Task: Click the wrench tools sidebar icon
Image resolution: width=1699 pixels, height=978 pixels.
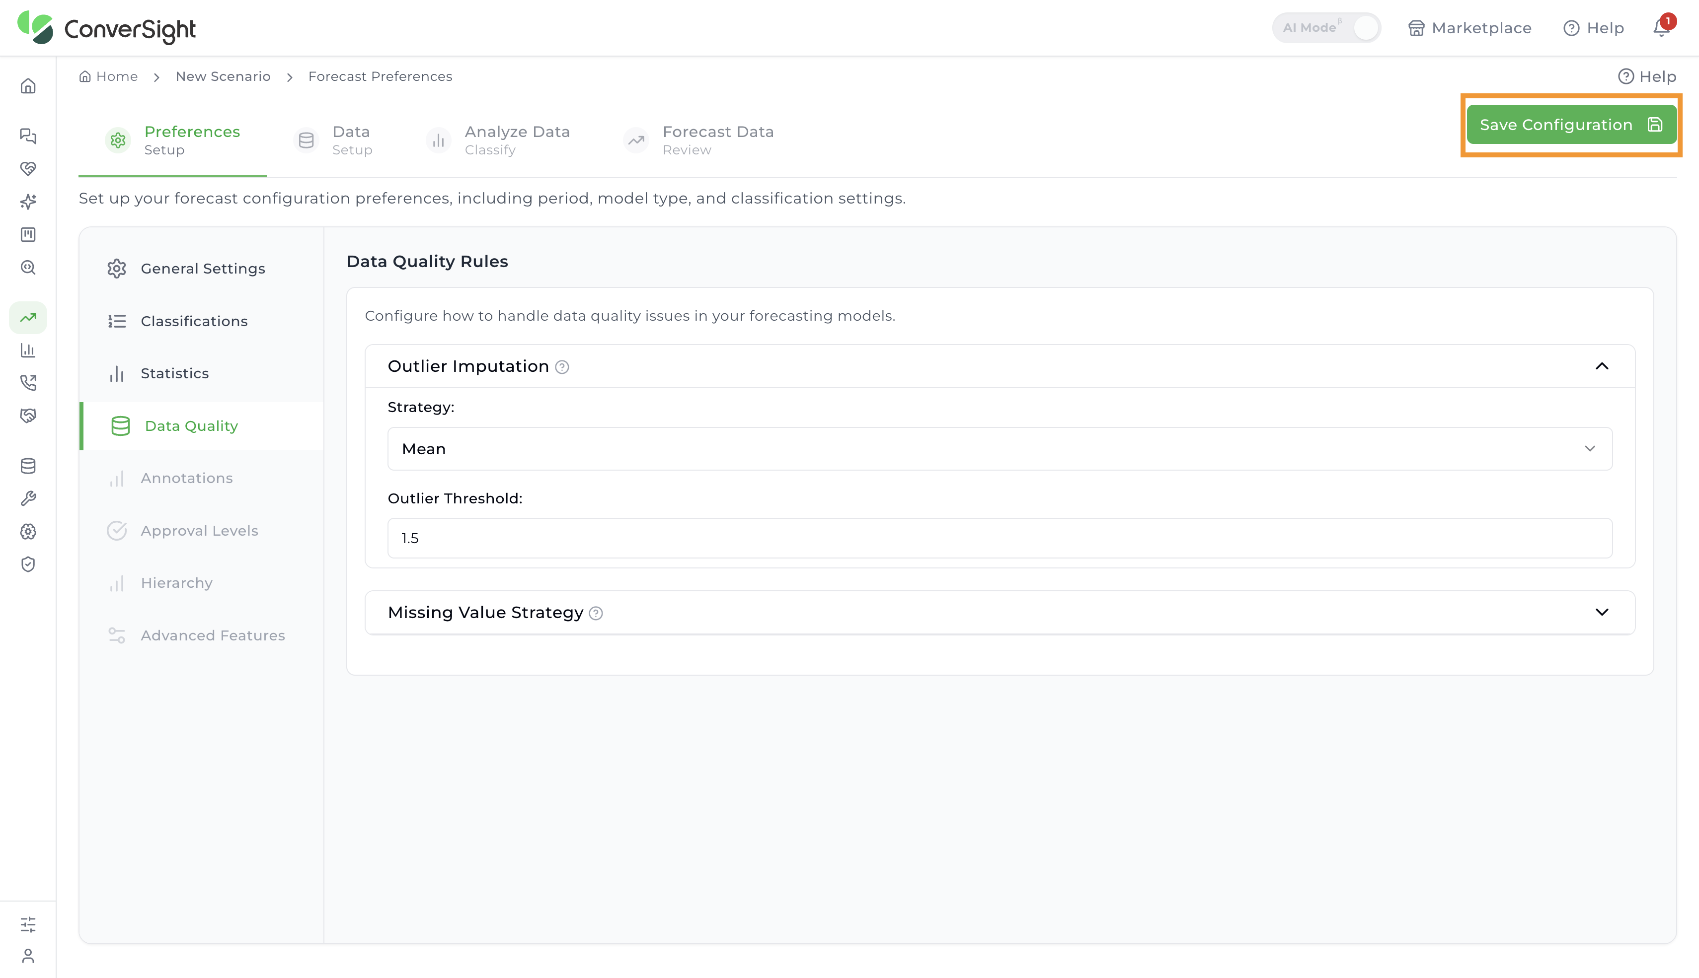Action: pyautogui.click(x=27, y=498)
